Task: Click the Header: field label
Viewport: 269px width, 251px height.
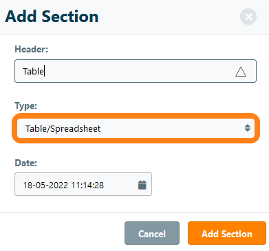Action: (x=32, y=49)
